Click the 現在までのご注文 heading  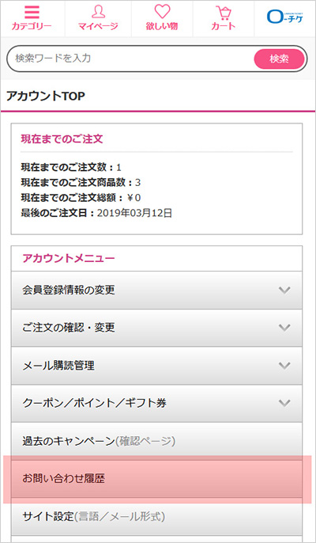point(62,139)
